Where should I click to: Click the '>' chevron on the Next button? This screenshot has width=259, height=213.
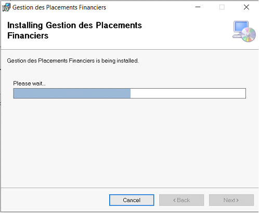[238, 200]
